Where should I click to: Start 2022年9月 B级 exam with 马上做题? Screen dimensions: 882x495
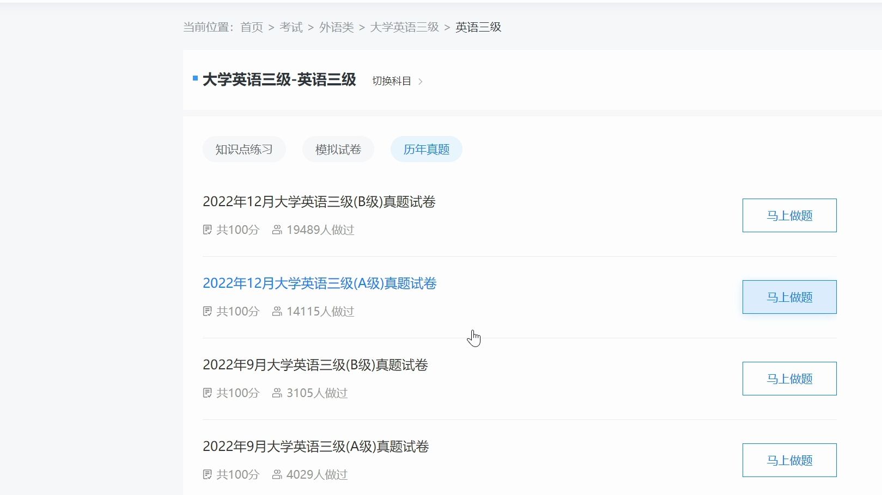pyautogui.click(x=789, y=379)
